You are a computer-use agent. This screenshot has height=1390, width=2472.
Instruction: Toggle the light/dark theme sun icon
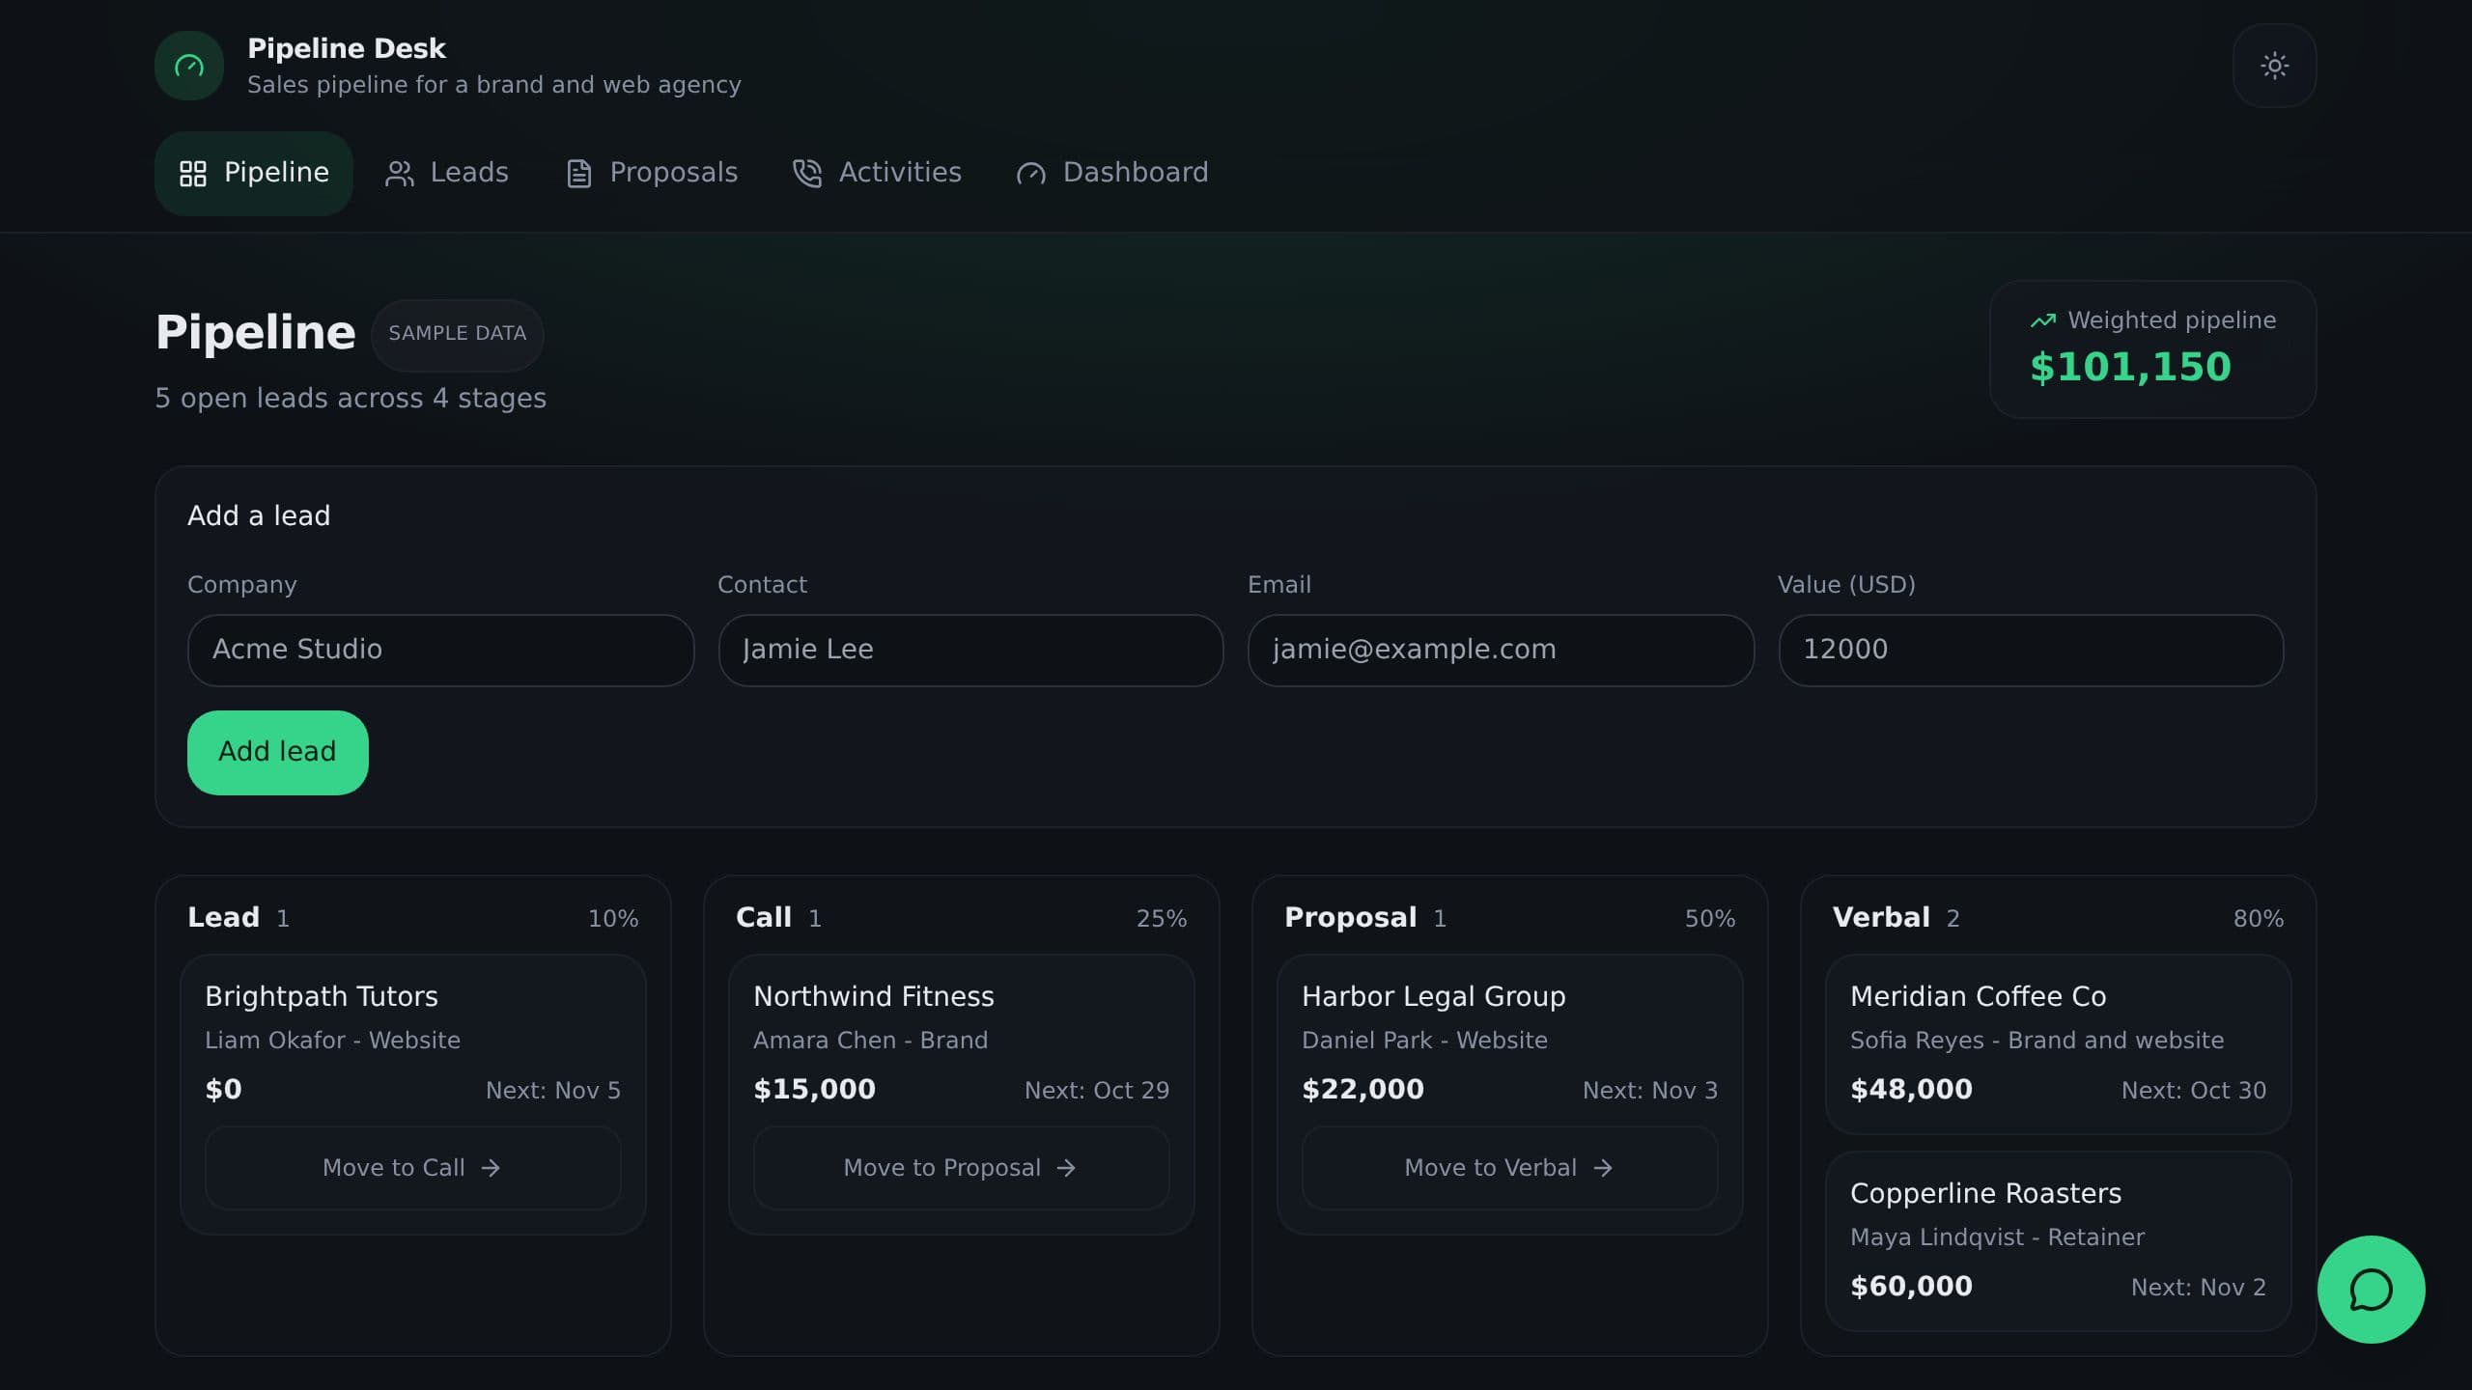[2274, 66]
